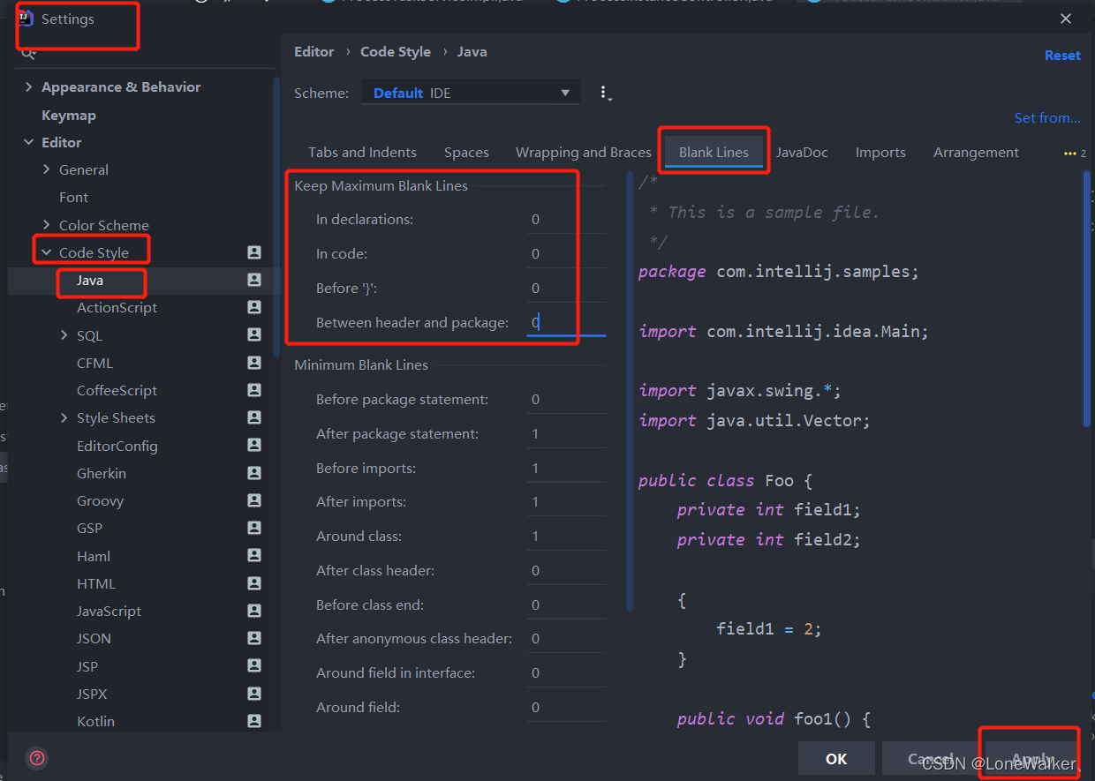
Task: Click the Reset link
Action: [1062, 55]
